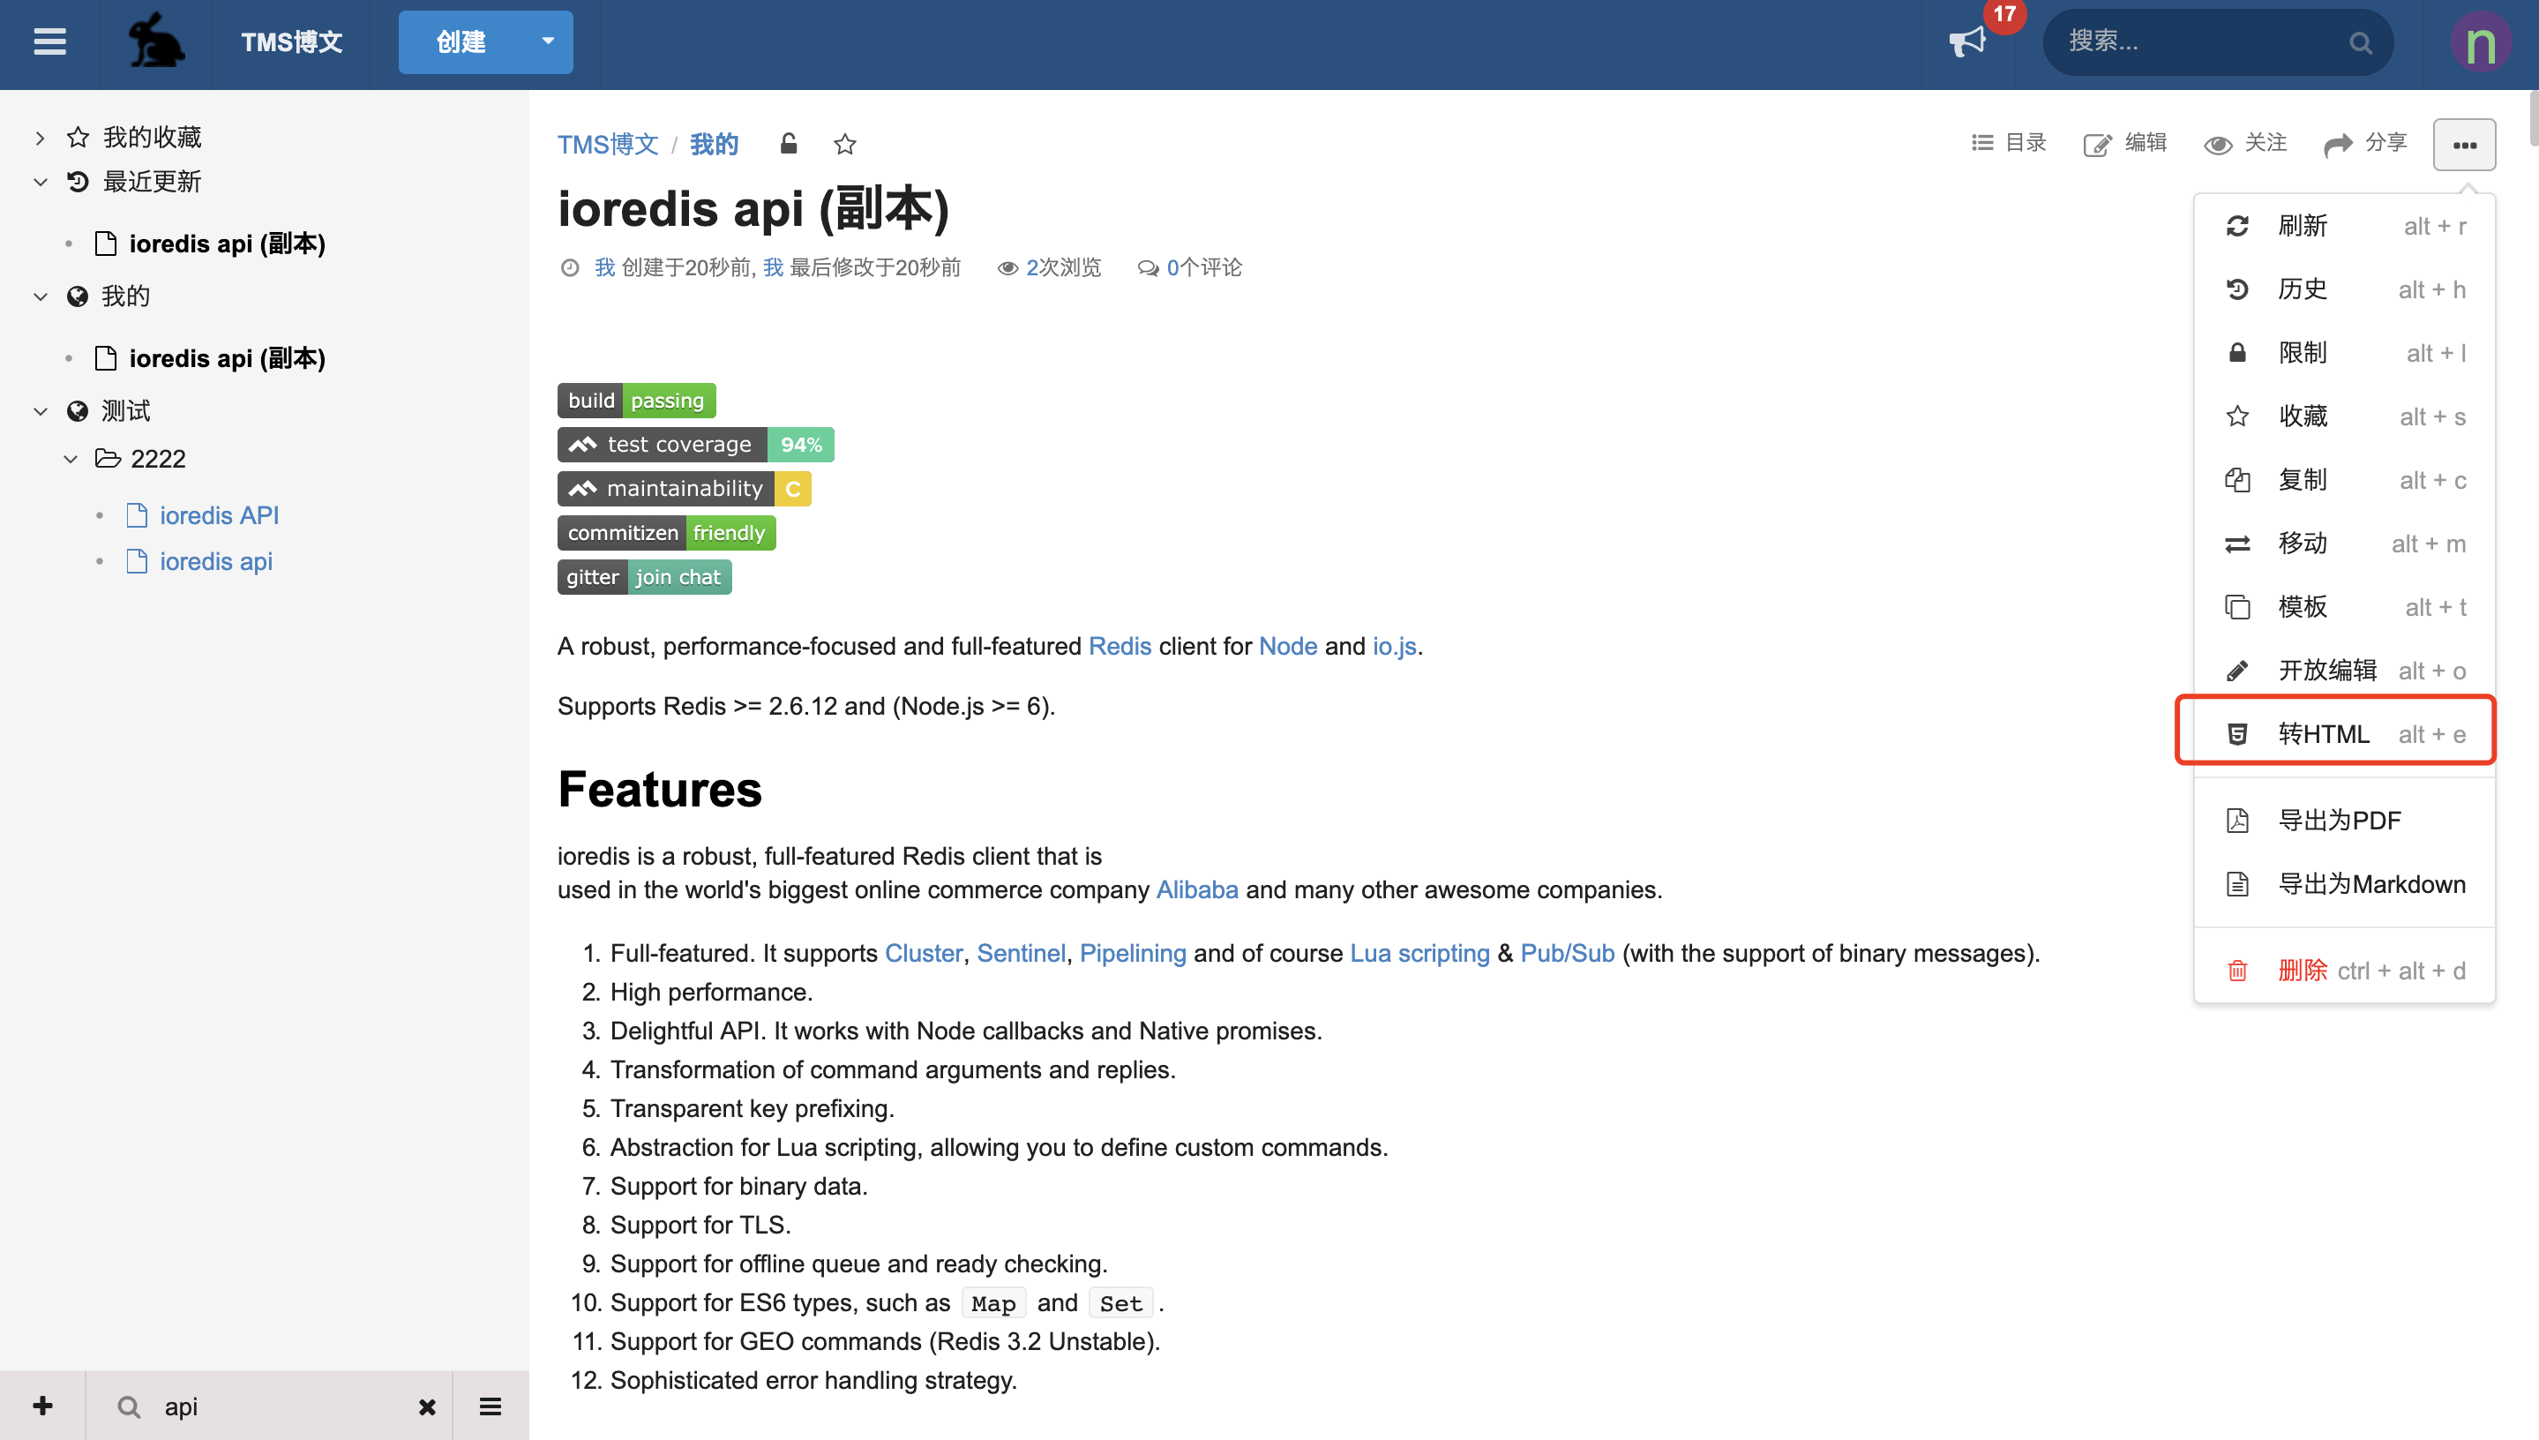Click the comment bubble icon by 0个评论
Image resolution: width=2539 pixels, height=1440 pixels.
pos(1148,268)
